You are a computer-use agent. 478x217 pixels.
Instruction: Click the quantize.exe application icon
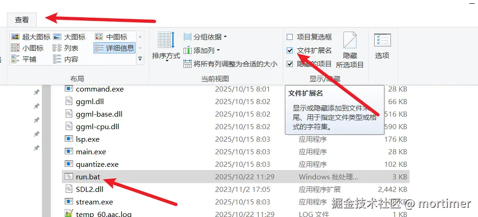coord(69,164)
